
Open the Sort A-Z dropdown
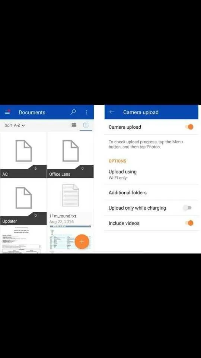(15, 125)
